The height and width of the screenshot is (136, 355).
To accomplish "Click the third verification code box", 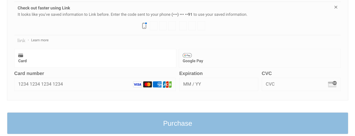I will point(172,26).
